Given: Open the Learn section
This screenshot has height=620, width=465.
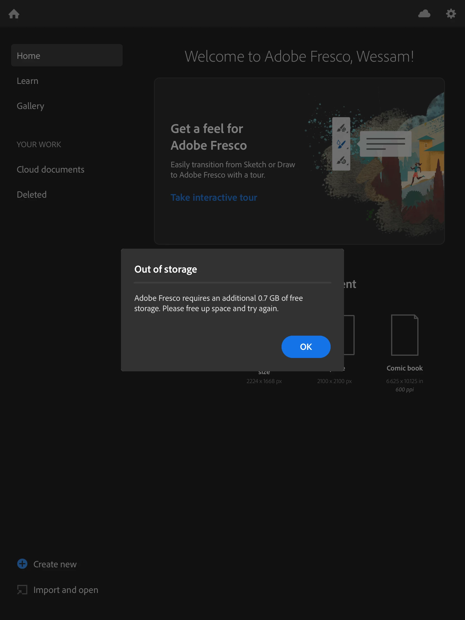Looking at the screenshot, I should tap(28, 81).
